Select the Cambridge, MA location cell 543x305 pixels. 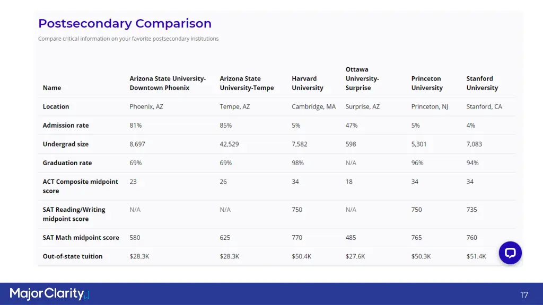click(x=313, y=107)
